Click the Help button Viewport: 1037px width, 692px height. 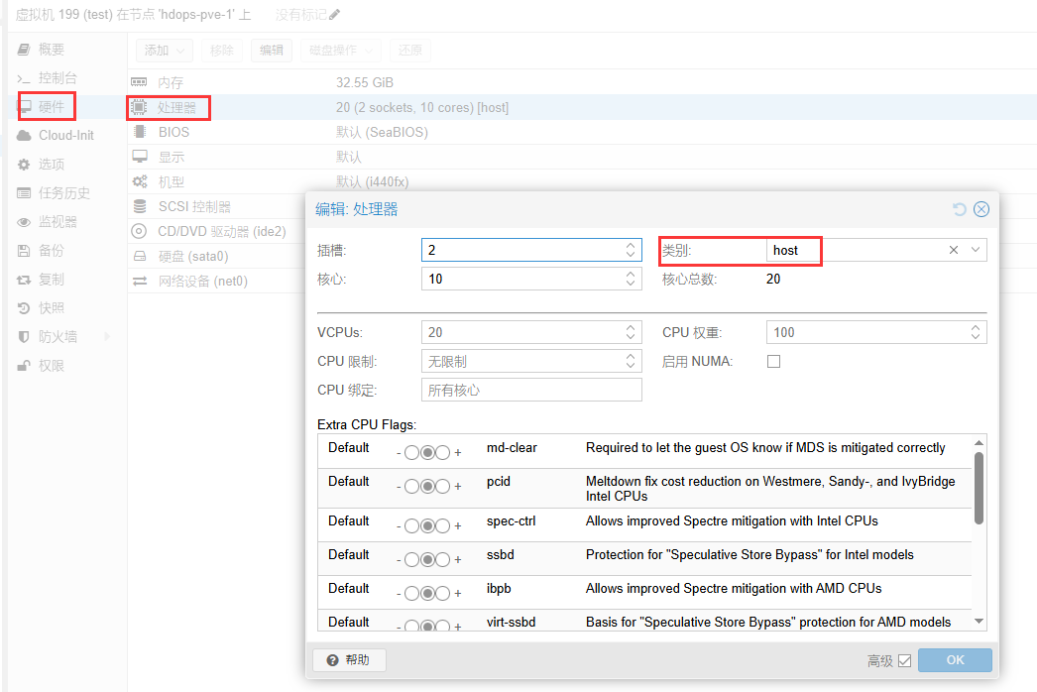[349, 660]
